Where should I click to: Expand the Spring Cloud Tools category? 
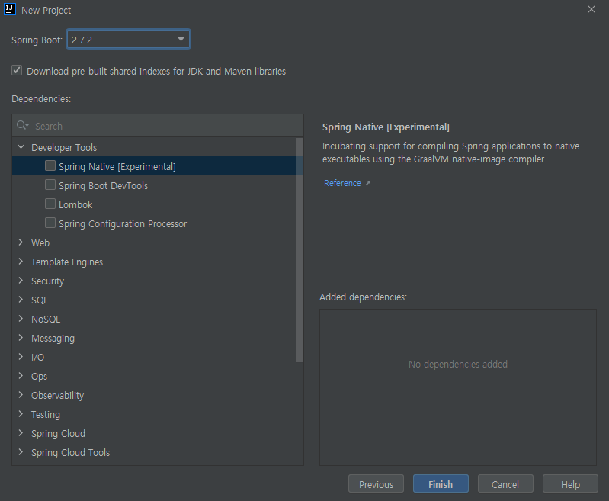(x=21, y=452)
